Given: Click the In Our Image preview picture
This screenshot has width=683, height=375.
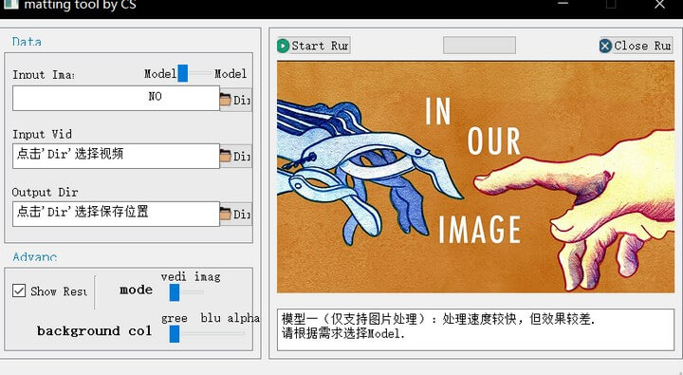Looking at the screenshot, I should 475,177.
